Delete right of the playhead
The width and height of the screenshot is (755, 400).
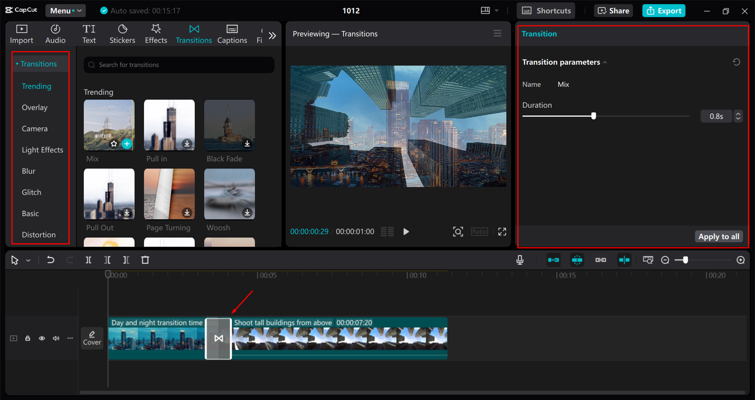pyautogui.click(x=126, y=260)
